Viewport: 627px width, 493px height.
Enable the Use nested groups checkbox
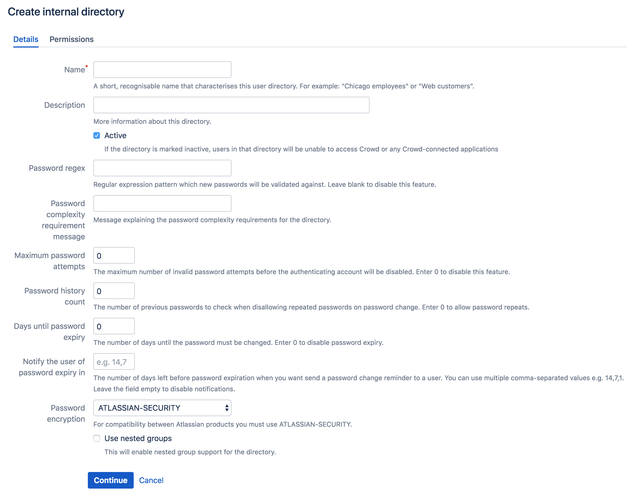[97, 439]
